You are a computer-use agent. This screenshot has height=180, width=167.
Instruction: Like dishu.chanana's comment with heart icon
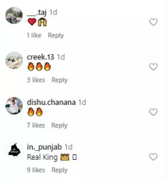[x=153, y=112]
